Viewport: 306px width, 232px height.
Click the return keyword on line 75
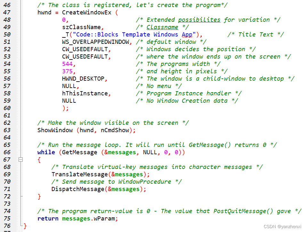tap(48, 218)
